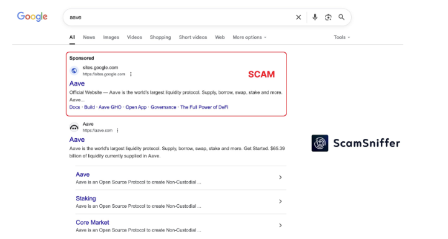This screenshot has width=448, height=239.
Task: Select the All tab
Action: (72, 37)
